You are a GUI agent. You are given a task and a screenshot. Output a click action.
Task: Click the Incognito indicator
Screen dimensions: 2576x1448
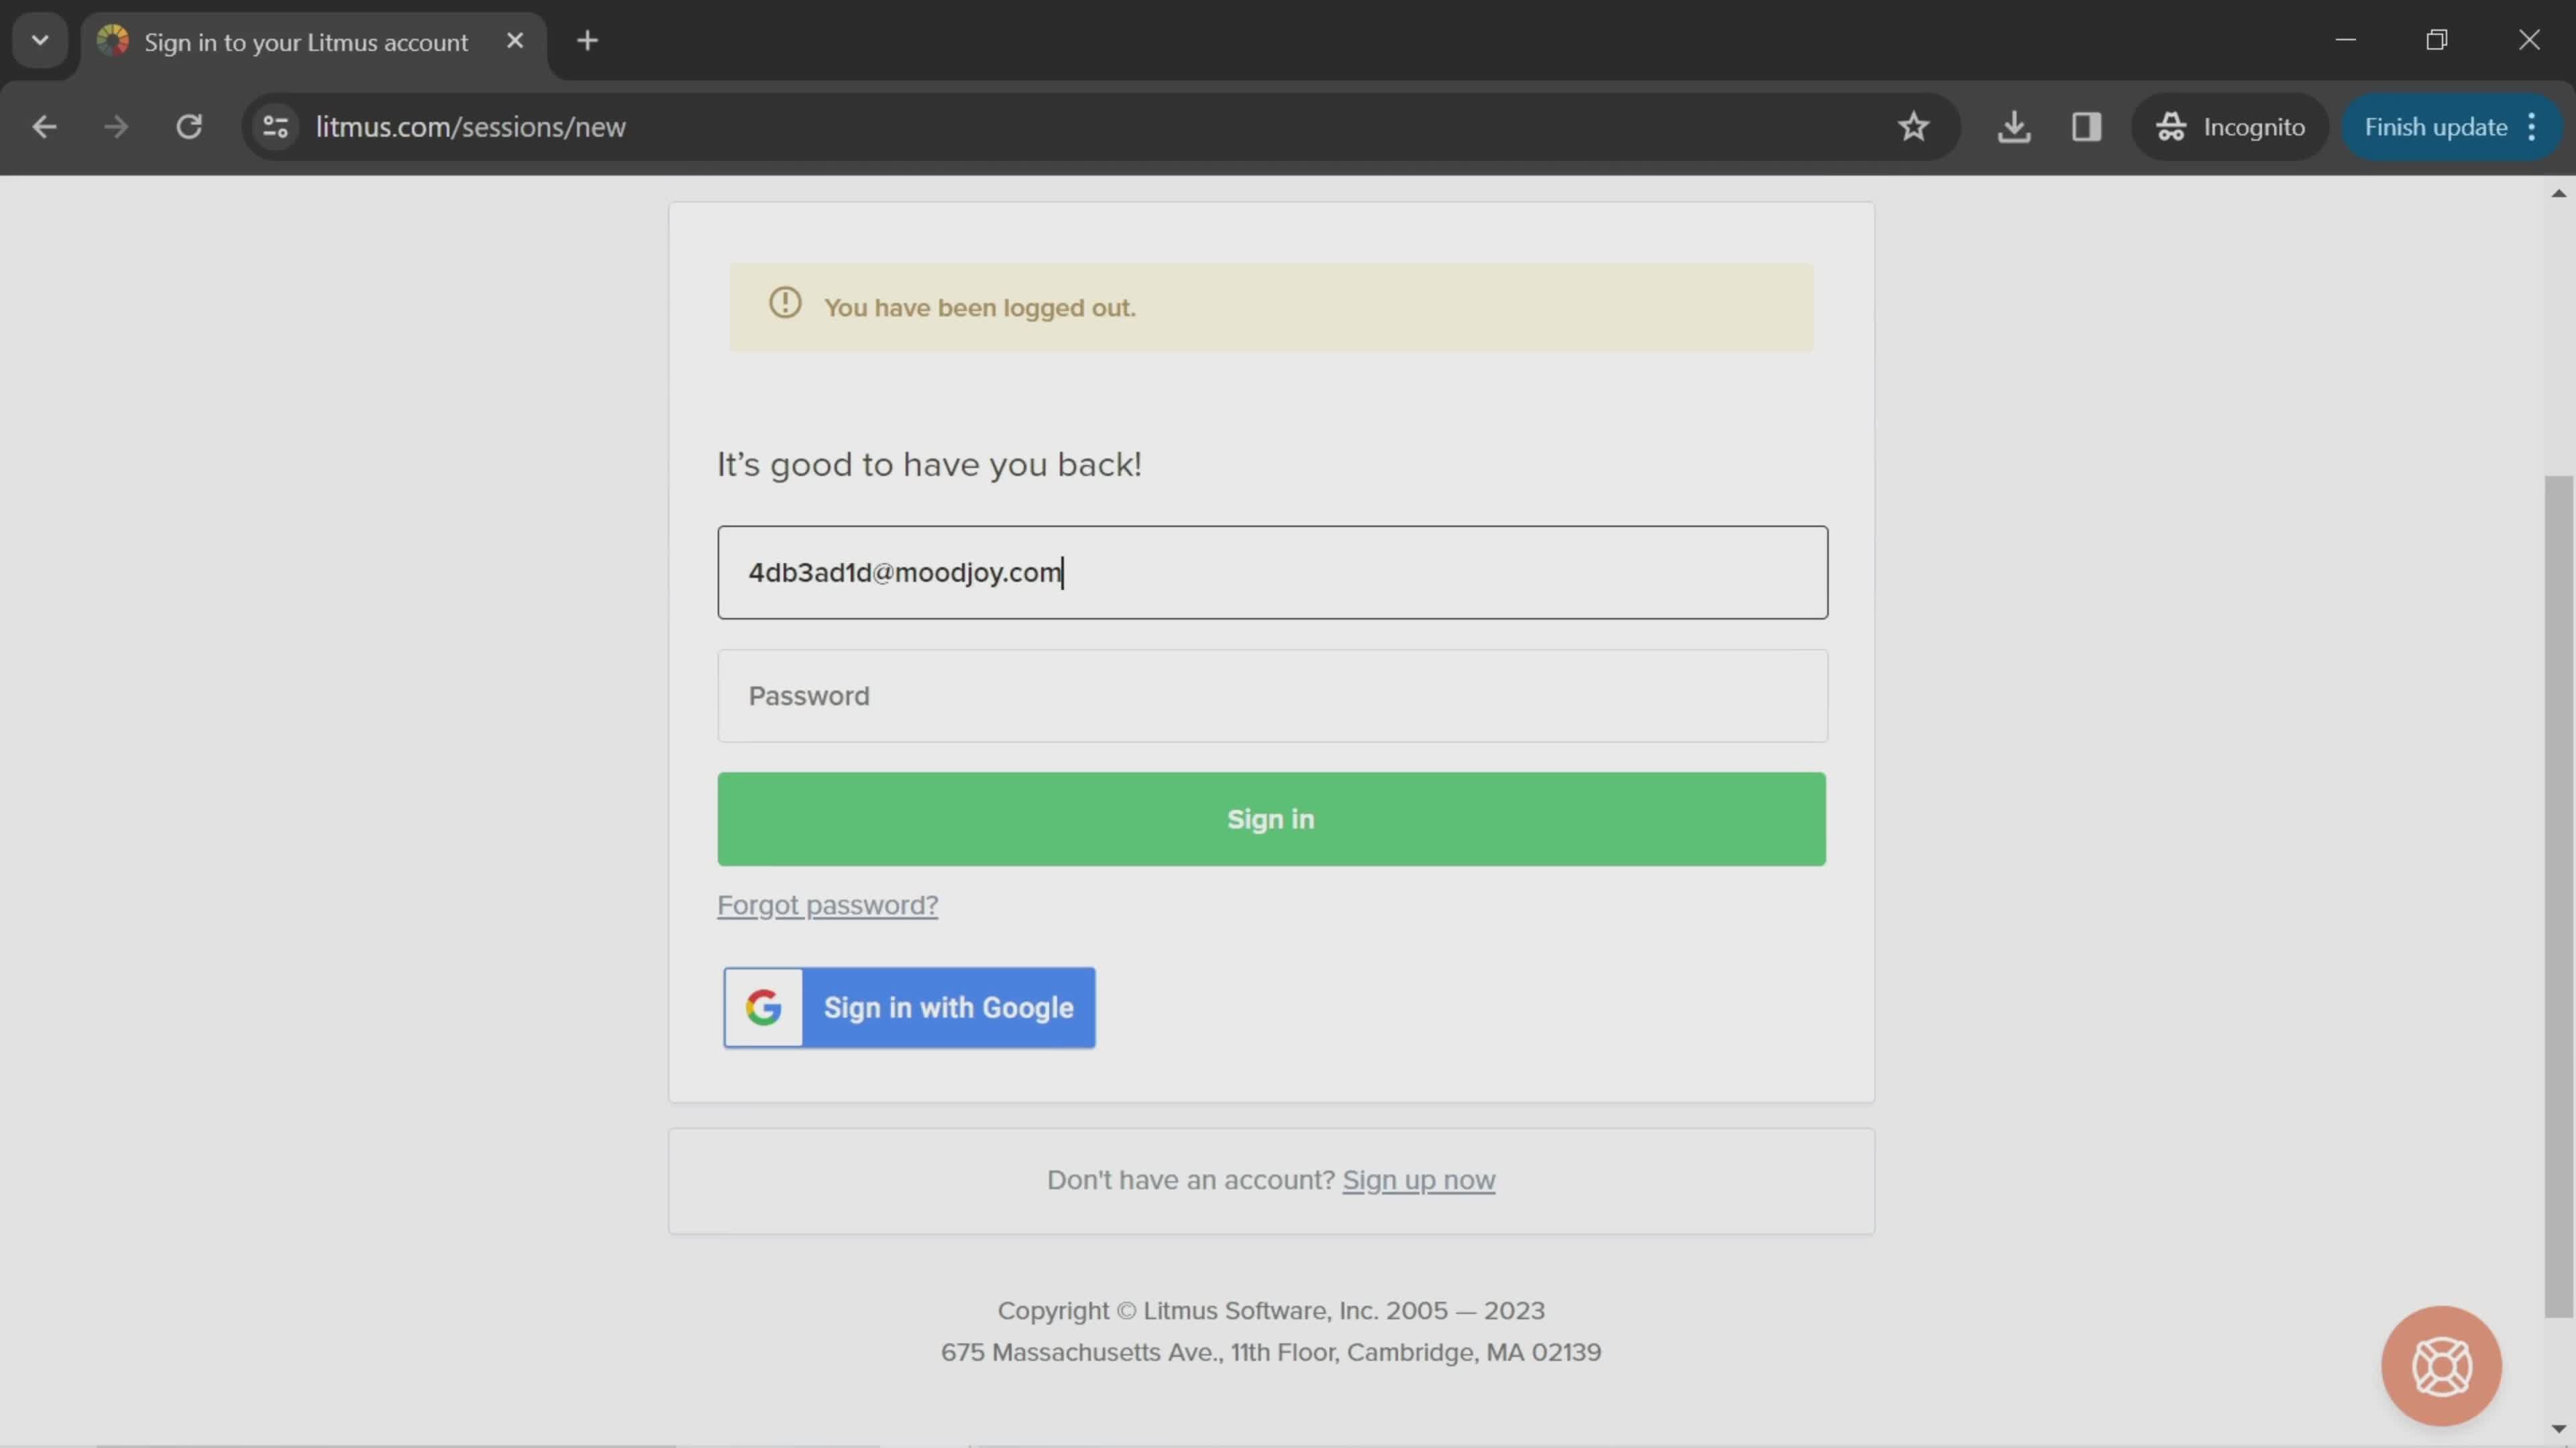click(2231, 127)
